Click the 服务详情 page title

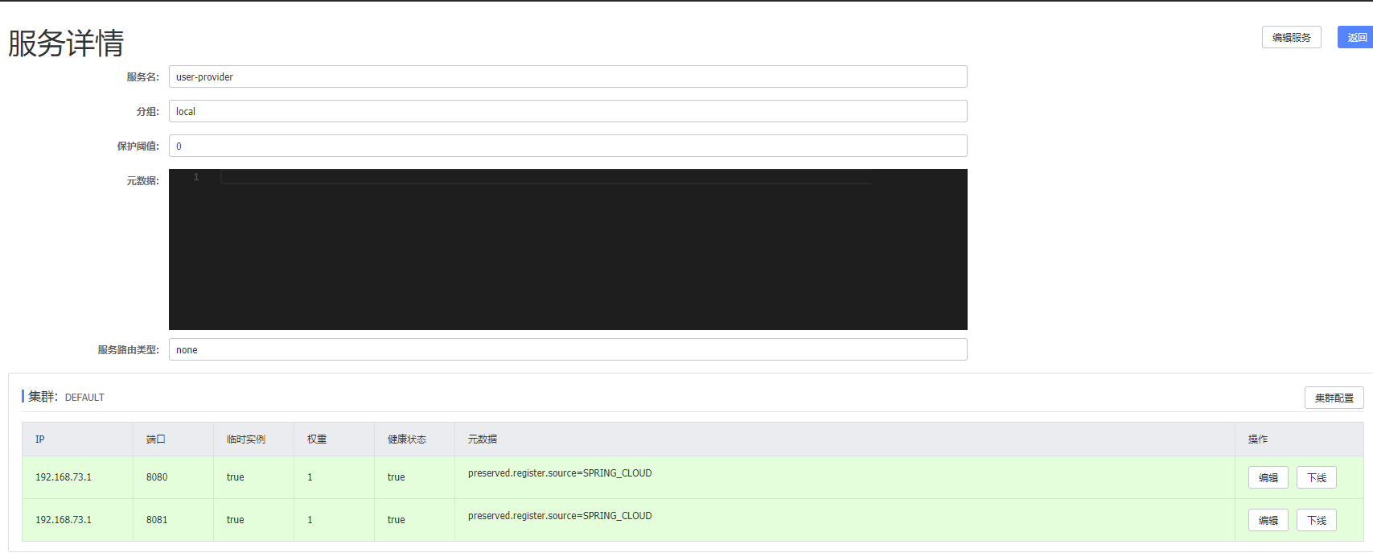[x=66, y=43]
